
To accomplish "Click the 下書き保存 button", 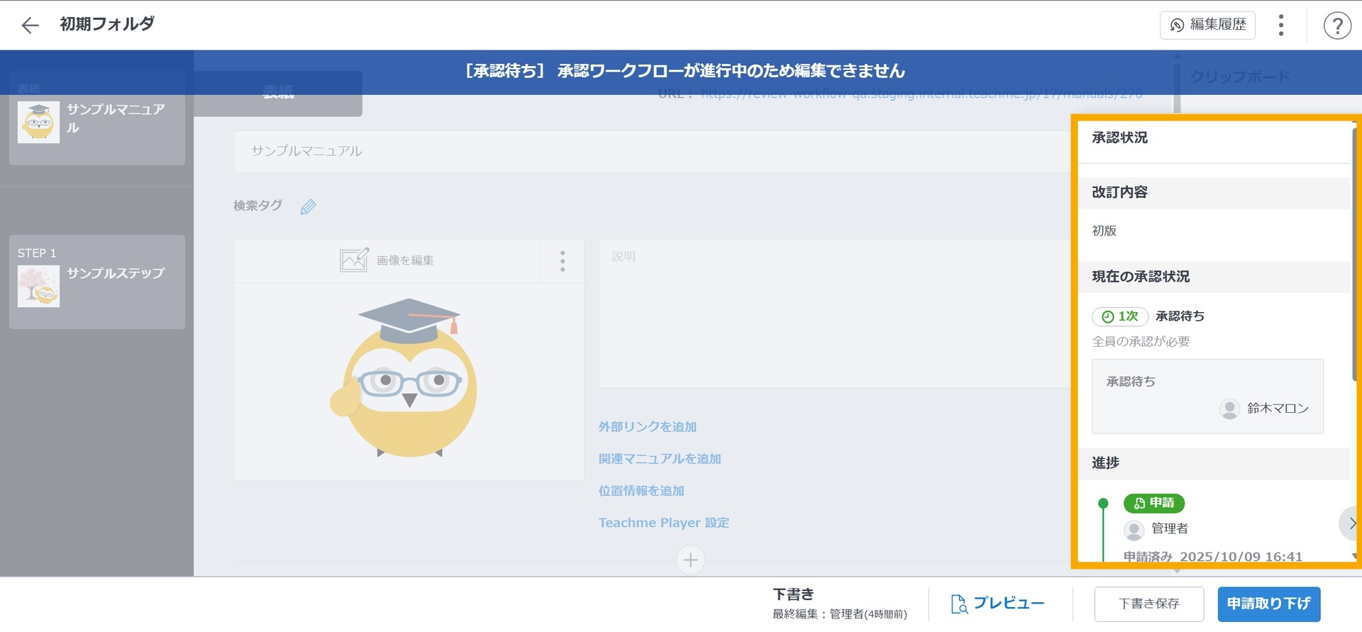I will [x=1148, y=604].
